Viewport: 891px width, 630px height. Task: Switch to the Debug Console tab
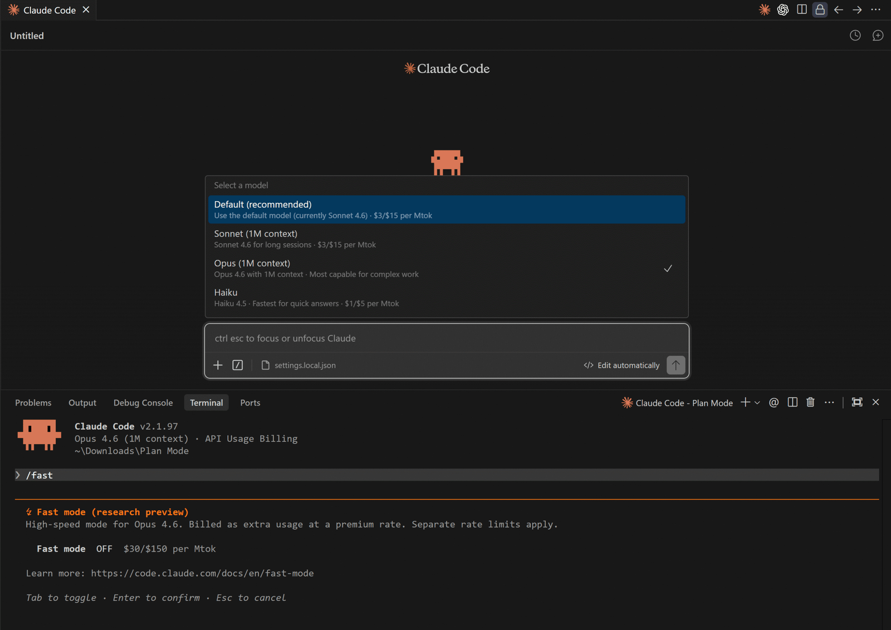[x=143, y=403]
